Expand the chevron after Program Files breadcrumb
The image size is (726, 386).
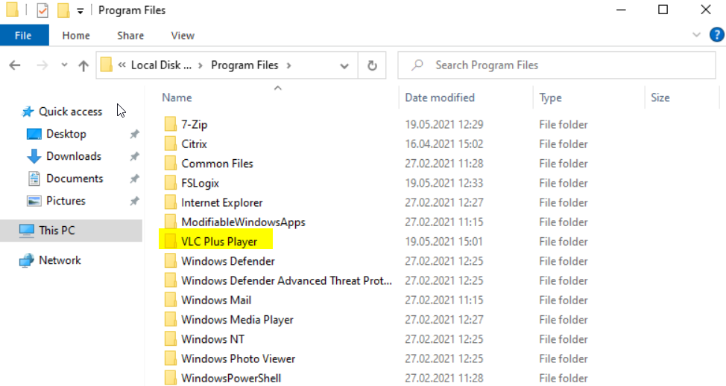289,65
